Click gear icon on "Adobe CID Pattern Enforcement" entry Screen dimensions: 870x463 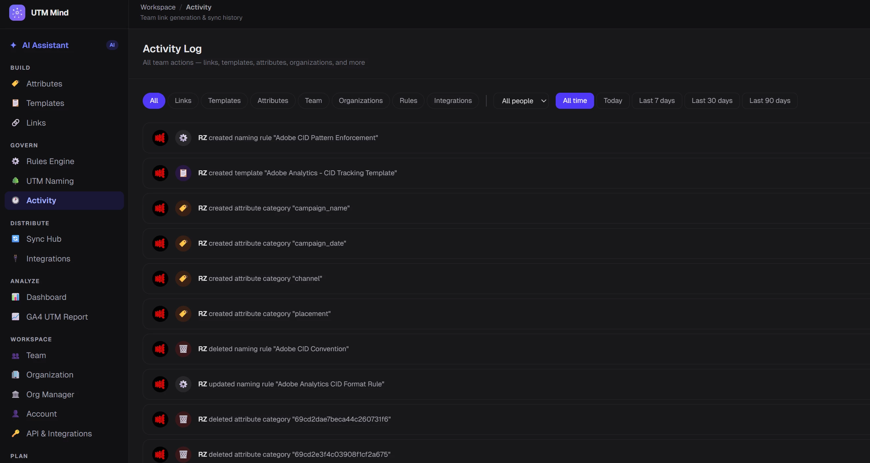coord(183,138)
